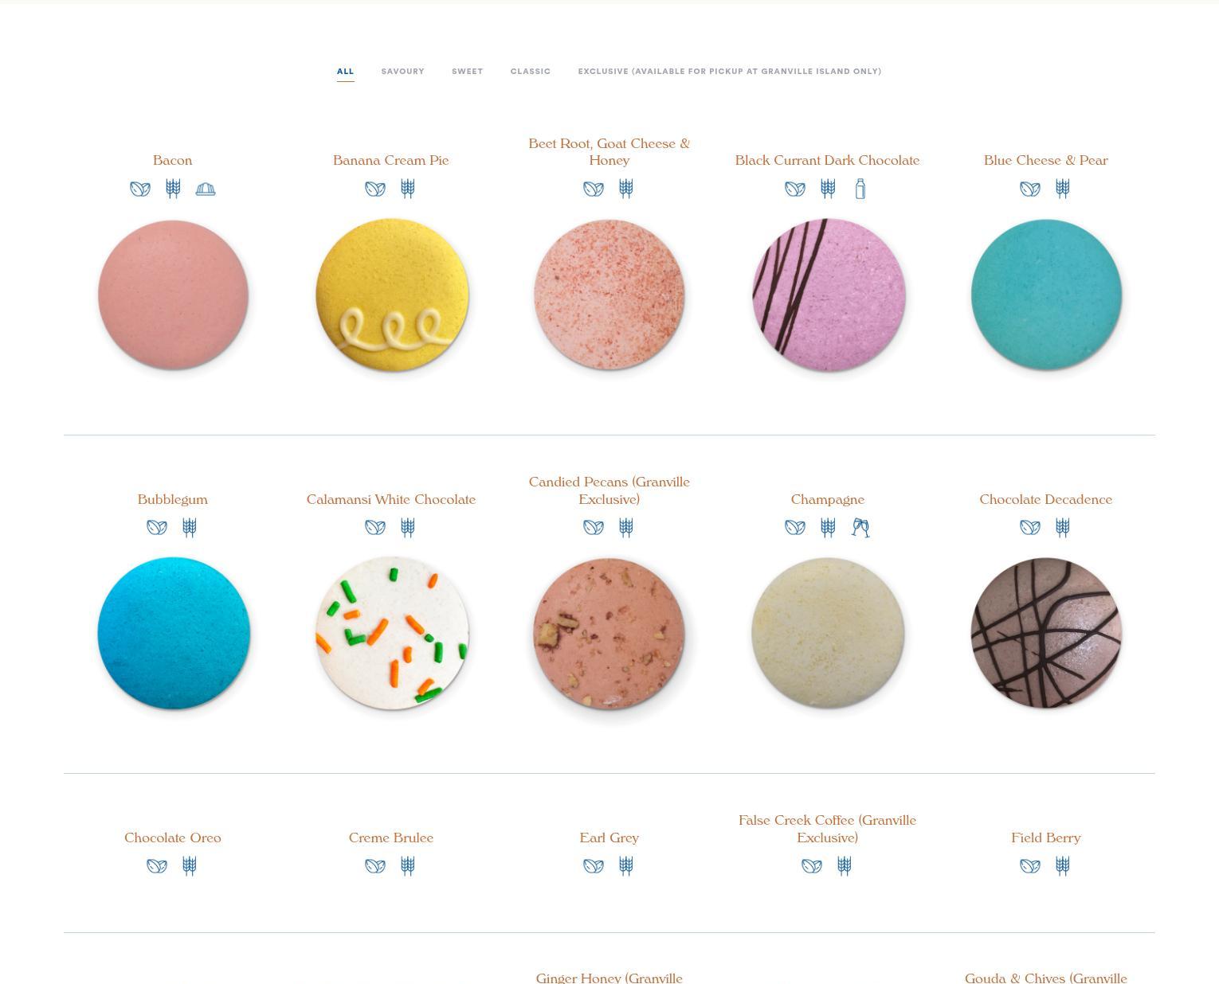Click the wheat icon under Field Berry
The height and width of the screenshot is (984, 1219).
(1063, 865)
